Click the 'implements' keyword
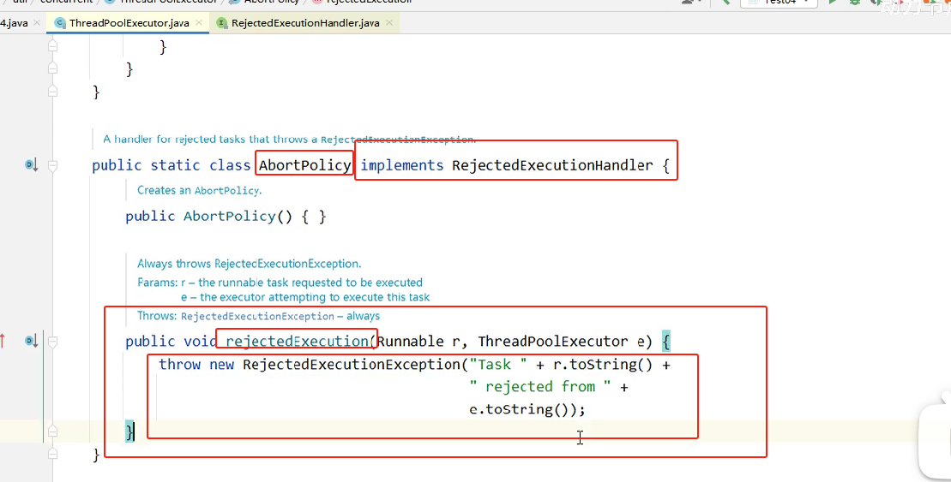The width and height of the screenshot is (951, 482). click(402, 165)
